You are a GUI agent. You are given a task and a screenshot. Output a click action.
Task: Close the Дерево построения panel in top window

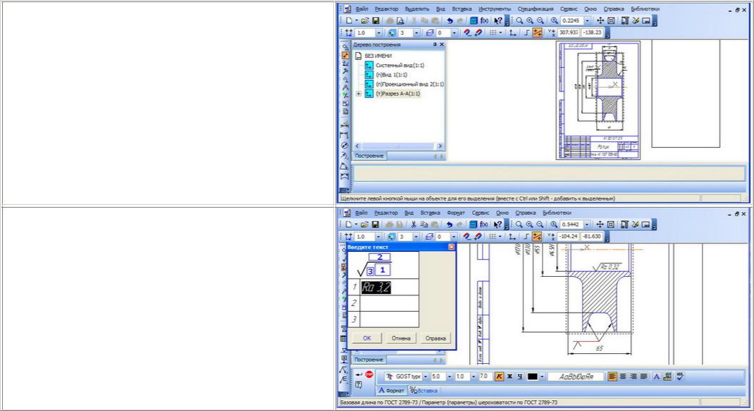[442, 44]
